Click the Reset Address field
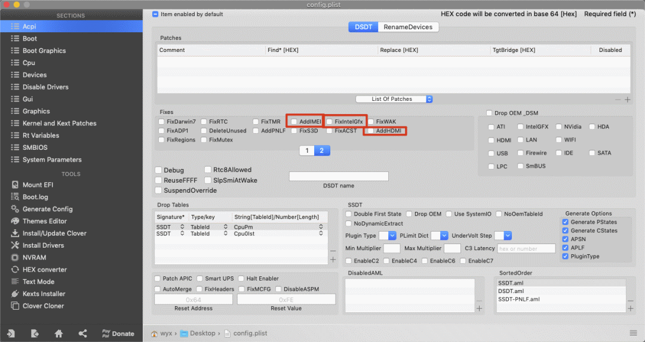This screenshot has height=342, width=645. pos(193,300)
